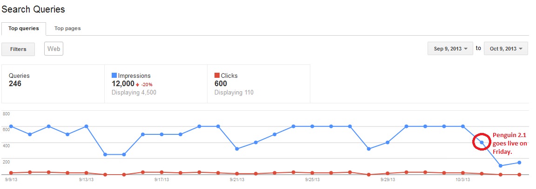Open the Sep 9, 2013 start date dropdown
536x189 pixels.
(450, 49)
